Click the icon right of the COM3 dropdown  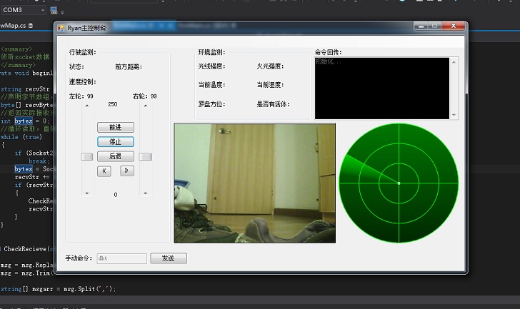(x=54, y=10)
